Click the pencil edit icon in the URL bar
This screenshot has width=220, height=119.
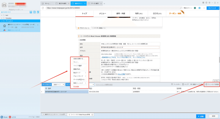181,8
